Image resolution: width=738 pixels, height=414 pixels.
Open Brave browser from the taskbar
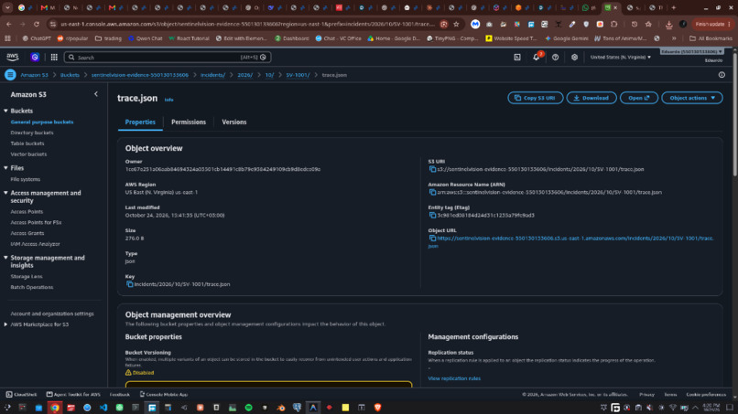pos(377,408)
